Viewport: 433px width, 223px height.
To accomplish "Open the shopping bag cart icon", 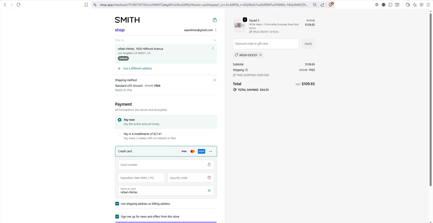I will 214,20.
